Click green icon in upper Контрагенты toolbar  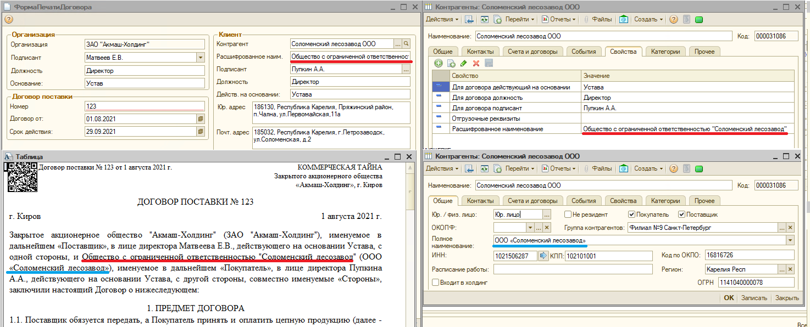[699, 19]
